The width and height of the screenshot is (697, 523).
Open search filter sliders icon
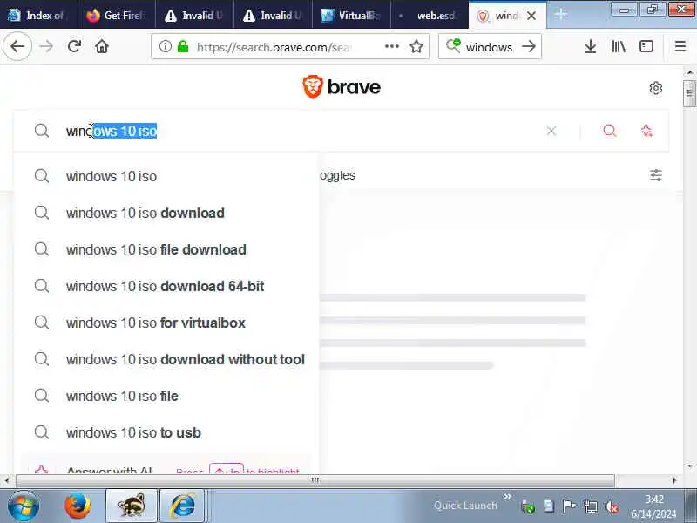pos(656,175)
